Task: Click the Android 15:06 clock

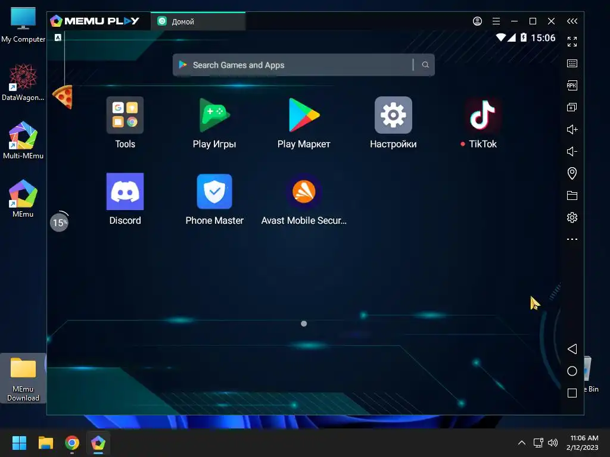Action: click(543, 37)
